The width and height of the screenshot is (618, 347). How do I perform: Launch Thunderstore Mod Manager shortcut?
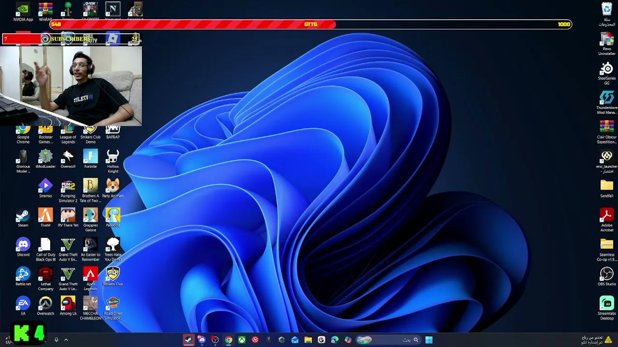[x=607, y=103]
